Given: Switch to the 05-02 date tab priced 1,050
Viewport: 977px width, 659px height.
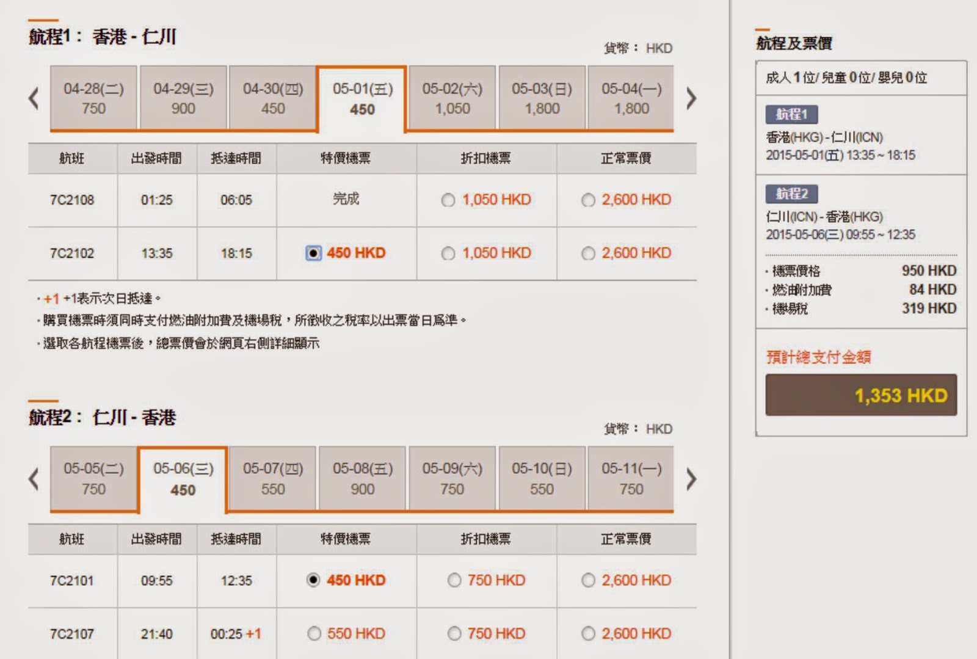Looking at the screenshot, I should click(452, 98).
